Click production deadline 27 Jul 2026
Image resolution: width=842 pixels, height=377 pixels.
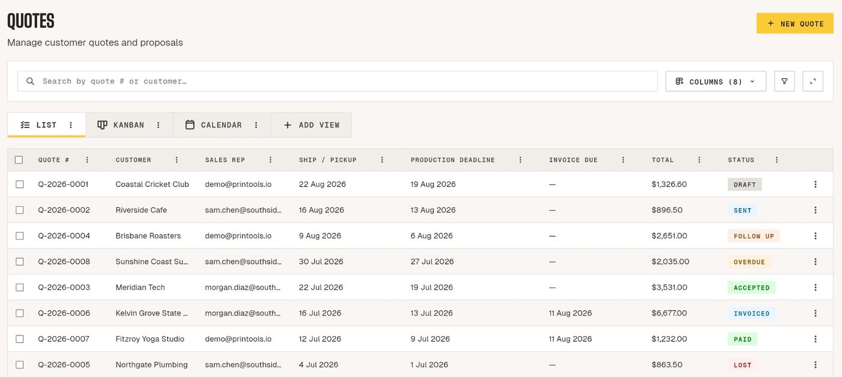[x=432, y=262]
